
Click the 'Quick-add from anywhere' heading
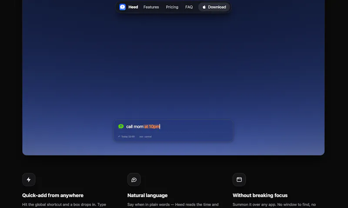pos(53,195)
